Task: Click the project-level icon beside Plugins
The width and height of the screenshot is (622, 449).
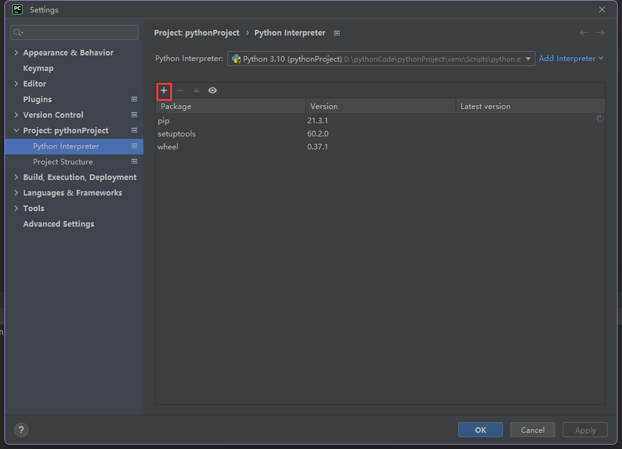Action: (134, 99)
